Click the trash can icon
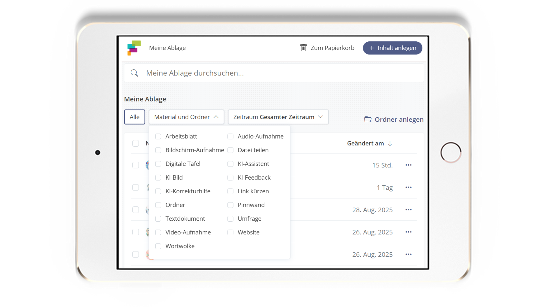 [303, 48]
